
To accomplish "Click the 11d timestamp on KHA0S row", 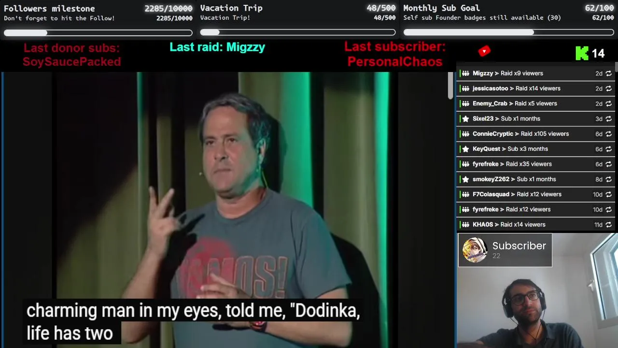I will pyautogui.click(x=598, y=225).
